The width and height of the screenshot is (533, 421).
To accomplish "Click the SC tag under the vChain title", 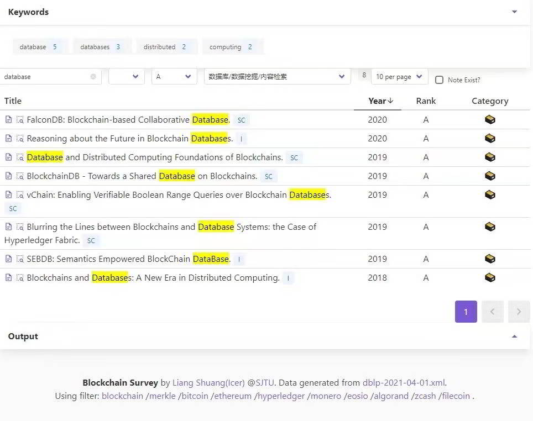I will tap(13, 208).
